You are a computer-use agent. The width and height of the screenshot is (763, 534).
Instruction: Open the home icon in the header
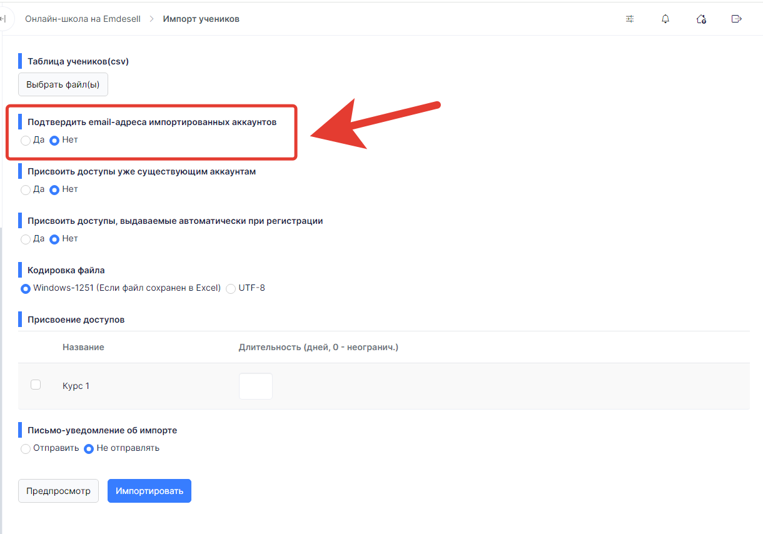701,19
